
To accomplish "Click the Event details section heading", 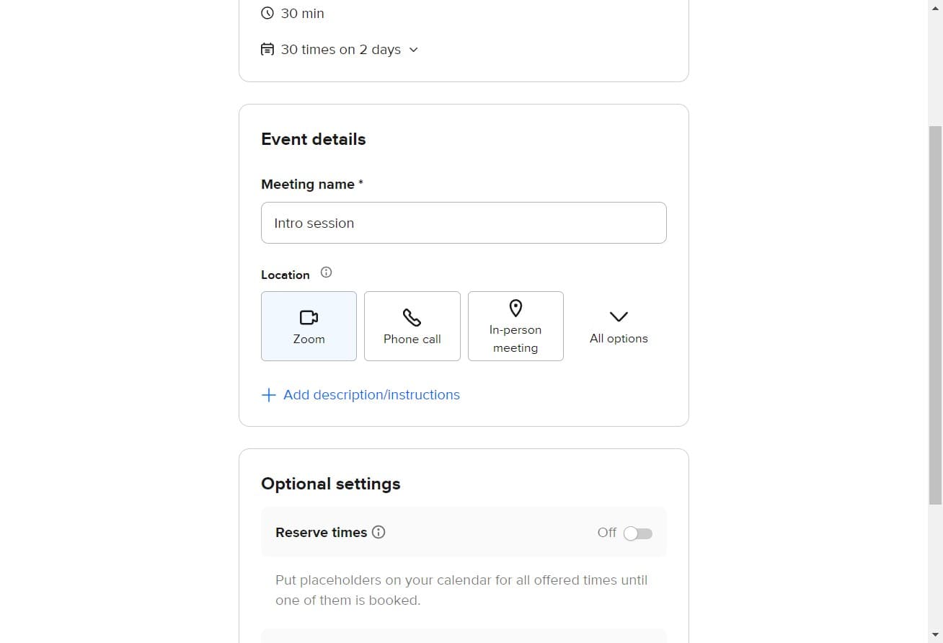I will click(x=313, y=139).
